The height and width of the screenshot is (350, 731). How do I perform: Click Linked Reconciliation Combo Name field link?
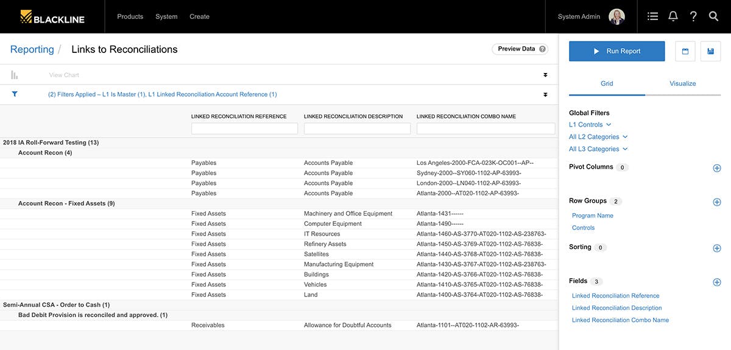click(620, 320)
